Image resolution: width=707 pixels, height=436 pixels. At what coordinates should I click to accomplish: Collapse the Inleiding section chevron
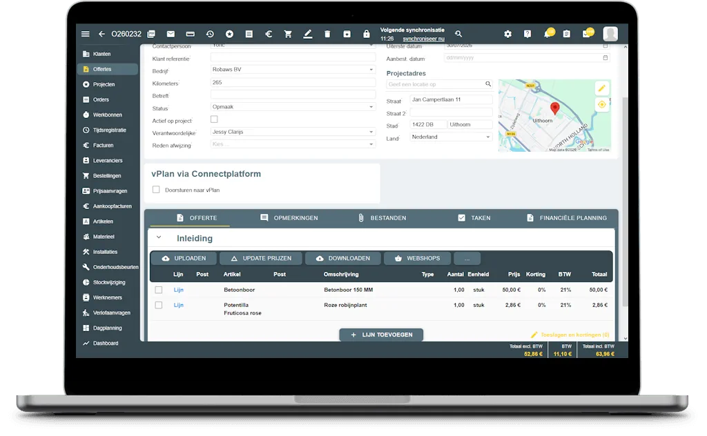click(159, 237)
